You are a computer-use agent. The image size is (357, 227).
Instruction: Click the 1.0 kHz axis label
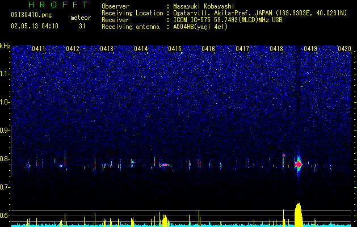5,102
